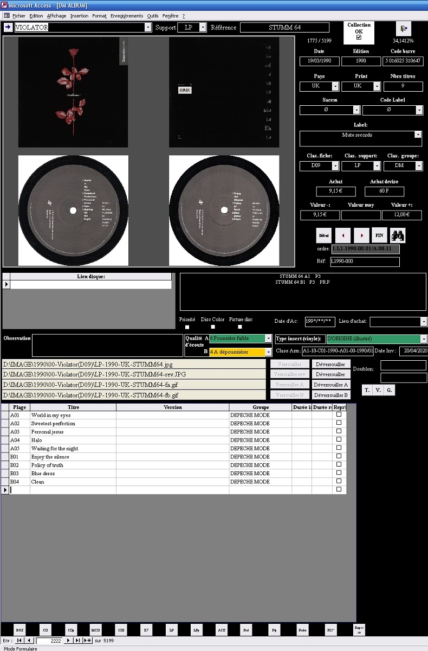Open the Pays UK dropdown
The image size is (428, 651).
pyautogui.click(x=335, y=86)
